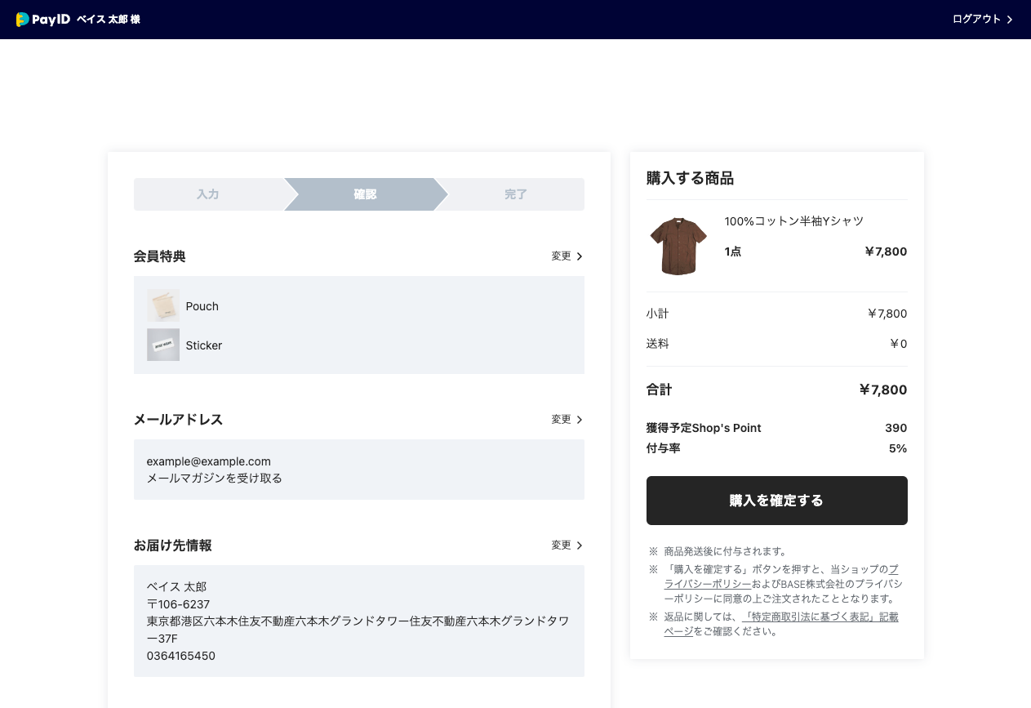
Task: Click the 購入する商品 heading
Action: [691, 178]
